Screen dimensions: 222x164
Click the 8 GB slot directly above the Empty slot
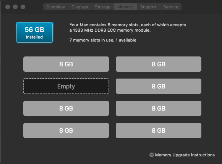(x=66, y=64)
